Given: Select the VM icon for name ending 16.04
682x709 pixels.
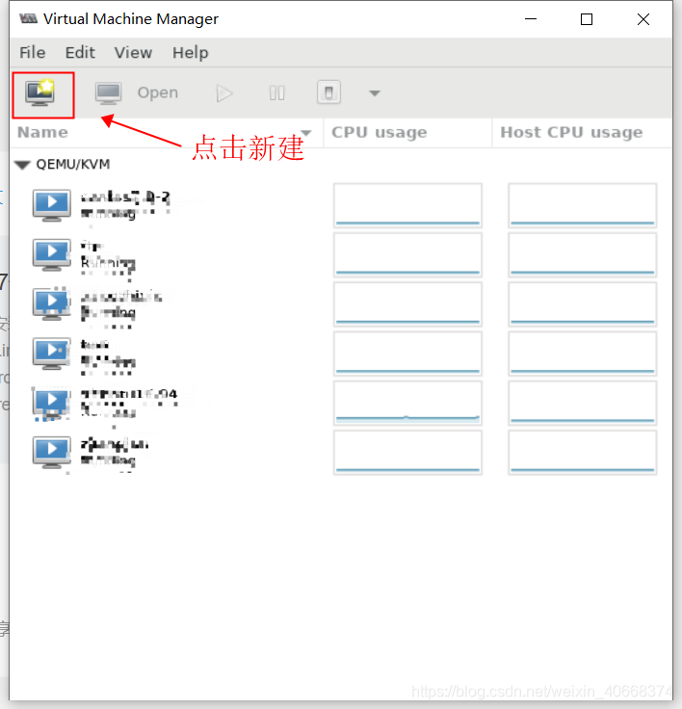Looking at the screenshot, I should point(52,403).
